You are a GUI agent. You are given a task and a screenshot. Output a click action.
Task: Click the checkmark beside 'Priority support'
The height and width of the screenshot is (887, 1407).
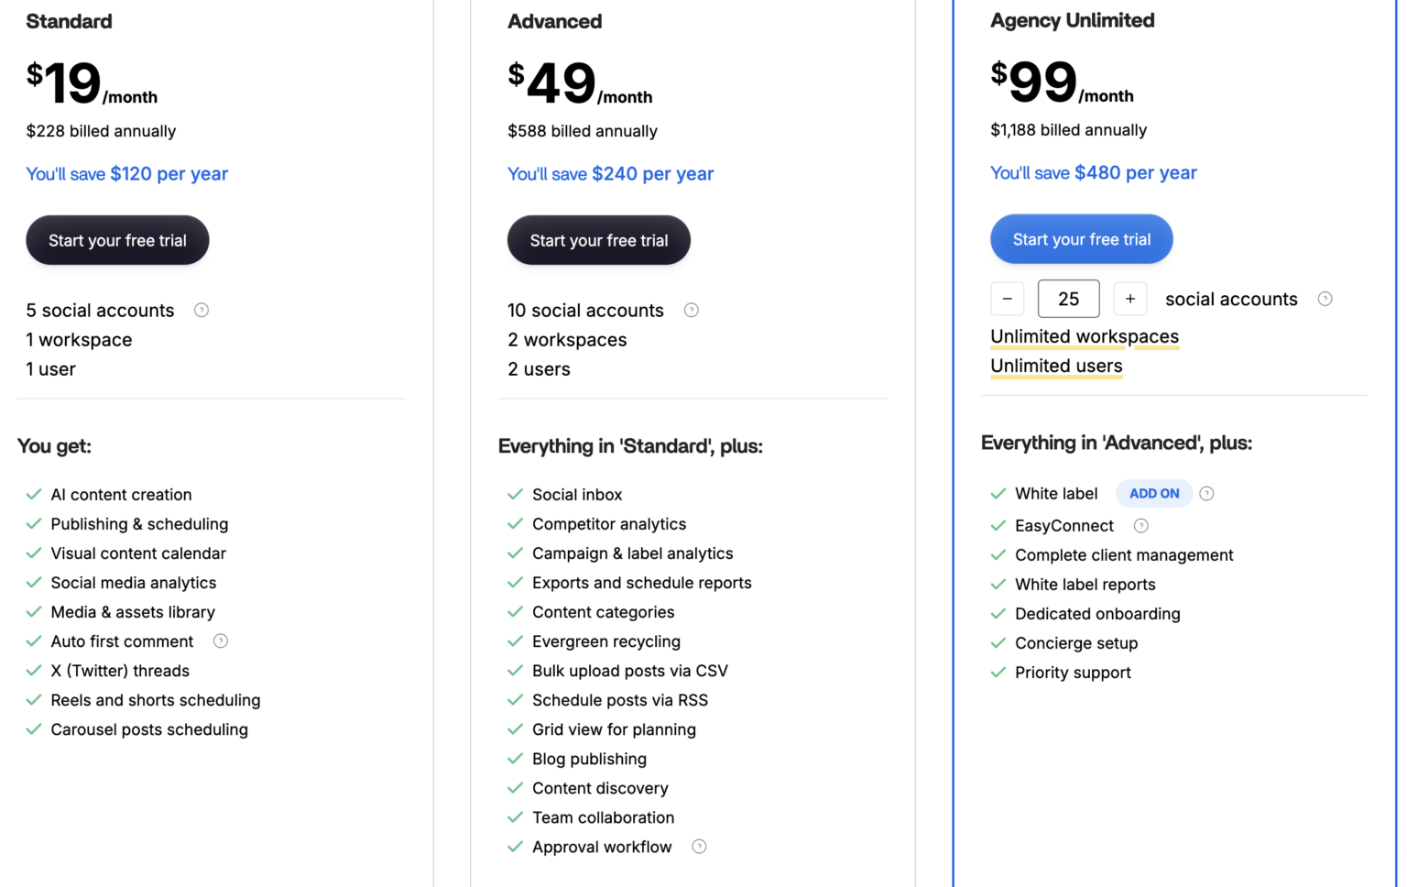click(998, 673)
